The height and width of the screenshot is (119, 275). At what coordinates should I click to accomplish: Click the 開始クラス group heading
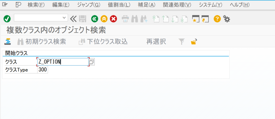[x=16, y=53]
